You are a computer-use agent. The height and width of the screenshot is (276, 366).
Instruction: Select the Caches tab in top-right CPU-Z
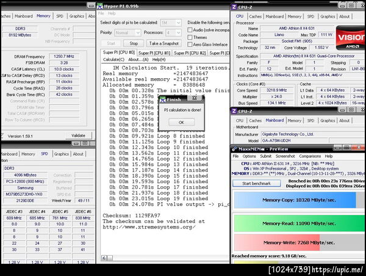255,16
